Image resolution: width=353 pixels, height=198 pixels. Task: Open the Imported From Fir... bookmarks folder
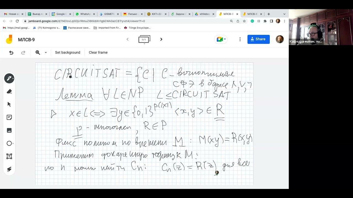click(x=107, y=28)
